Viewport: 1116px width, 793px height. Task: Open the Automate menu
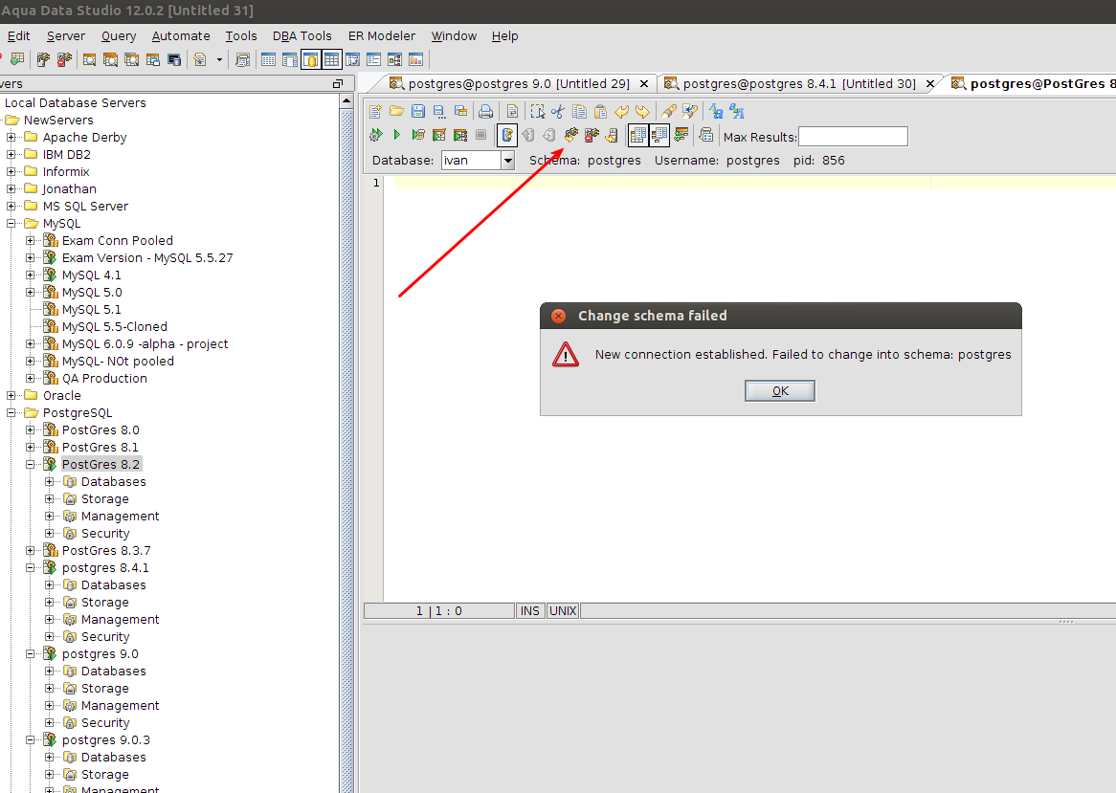tap(181, 36)
